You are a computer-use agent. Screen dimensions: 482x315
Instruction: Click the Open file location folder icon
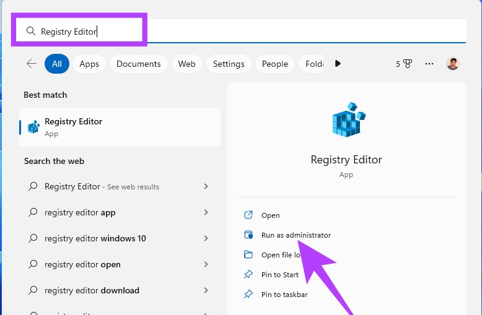tap(248, 255)
